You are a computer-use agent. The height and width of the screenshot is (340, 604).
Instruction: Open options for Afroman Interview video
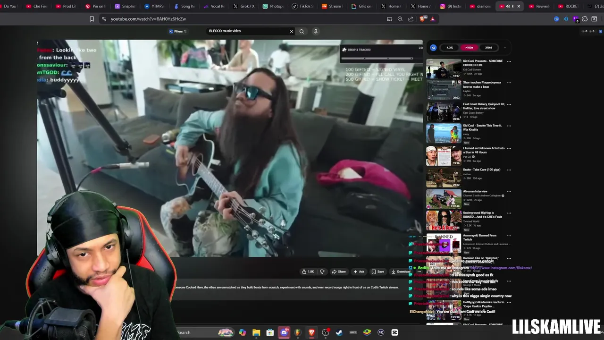509,191
